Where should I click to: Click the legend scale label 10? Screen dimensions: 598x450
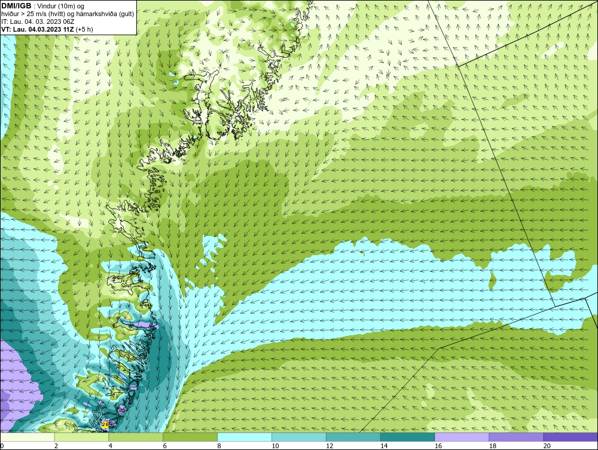pos(275,446)
